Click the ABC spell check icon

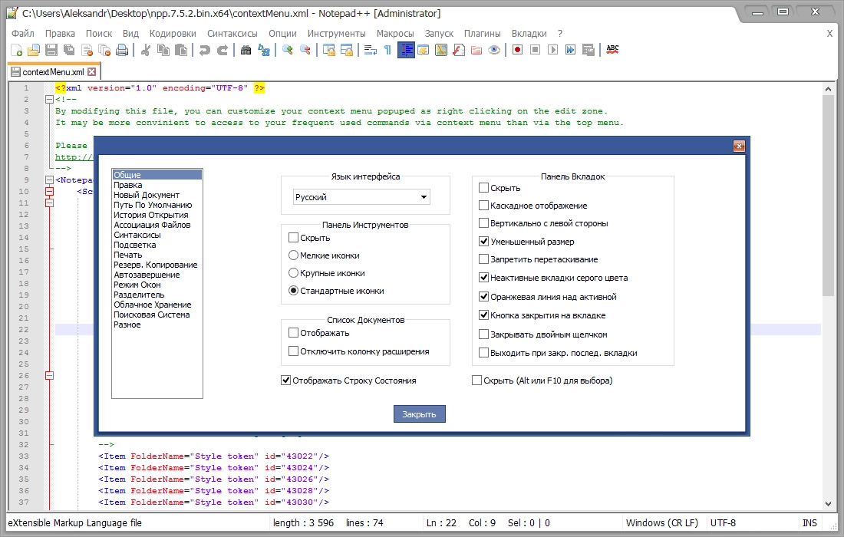point(612,50)
